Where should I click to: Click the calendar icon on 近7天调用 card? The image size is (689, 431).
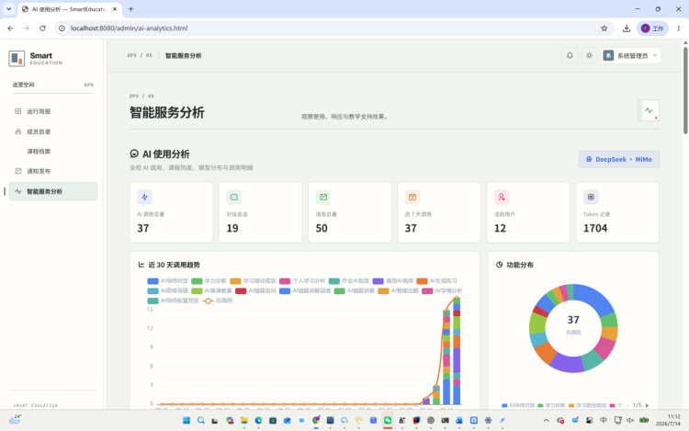[x=412, y=197]
